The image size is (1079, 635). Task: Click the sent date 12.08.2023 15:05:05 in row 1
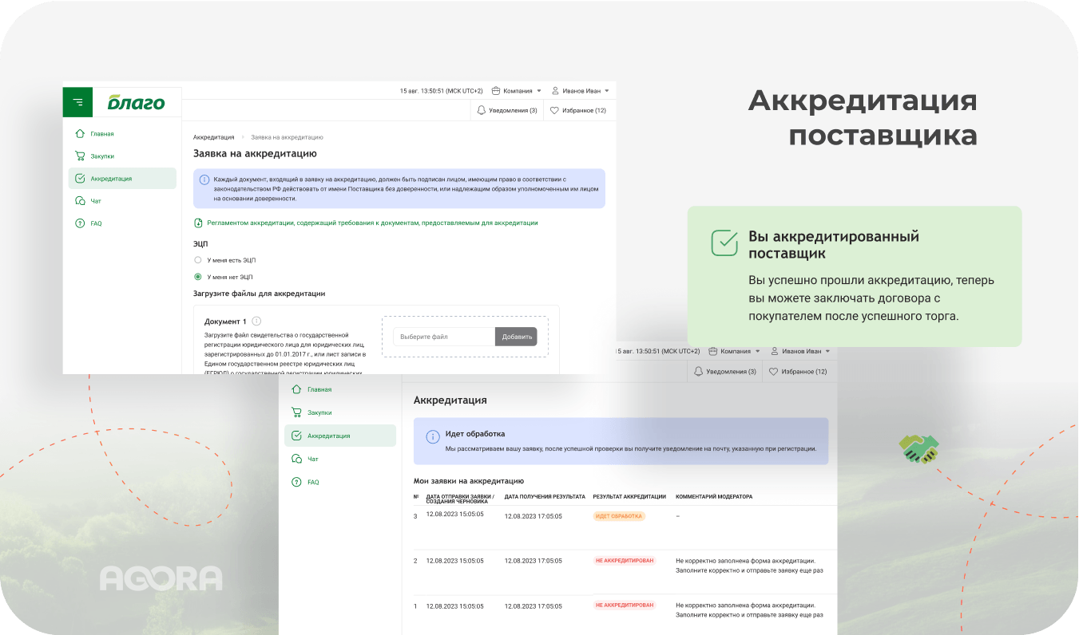[455, 605]
